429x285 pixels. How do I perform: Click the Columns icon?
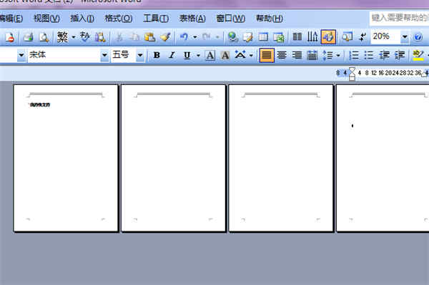point(297,37)
